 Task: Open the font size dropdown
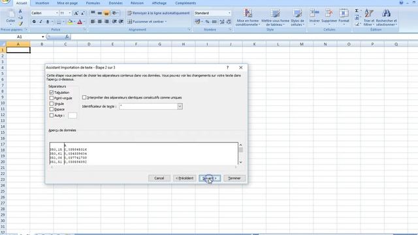click(70, 13)
